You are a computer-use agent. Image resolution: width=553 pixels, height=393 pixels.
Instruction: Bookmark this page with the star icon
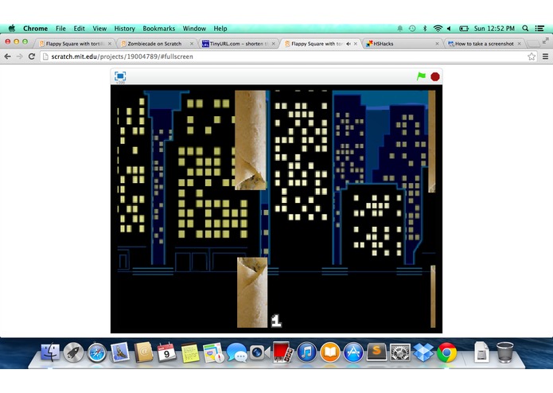532,56
